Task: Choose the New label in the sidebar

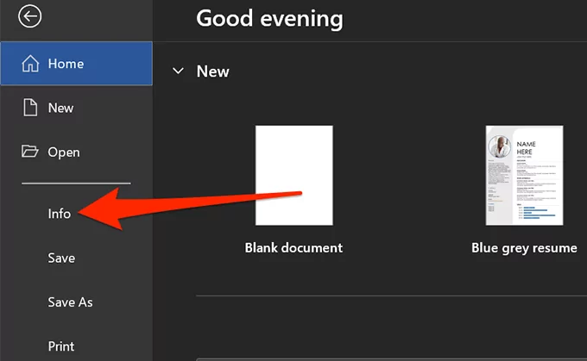Action: click(x=60, y=108)
